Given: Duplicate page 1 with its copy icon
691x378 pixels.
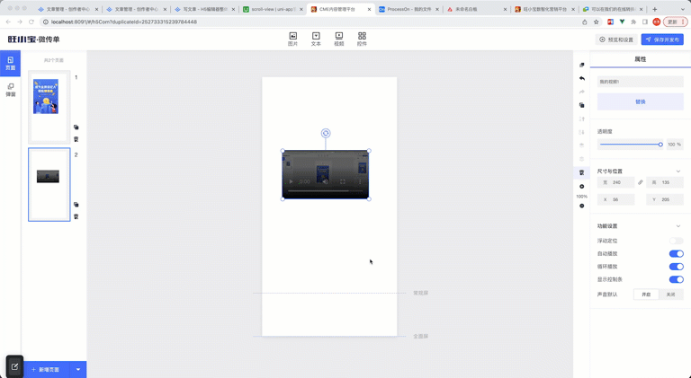Looking at the screenshot, I should pos(76,127).
